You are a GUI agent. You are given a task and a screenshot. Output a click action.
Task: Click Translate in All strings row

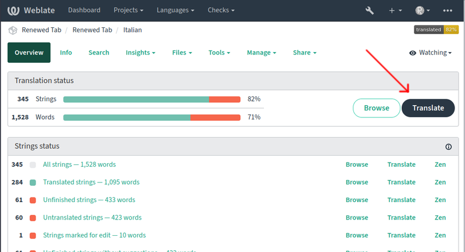[402, 164]
